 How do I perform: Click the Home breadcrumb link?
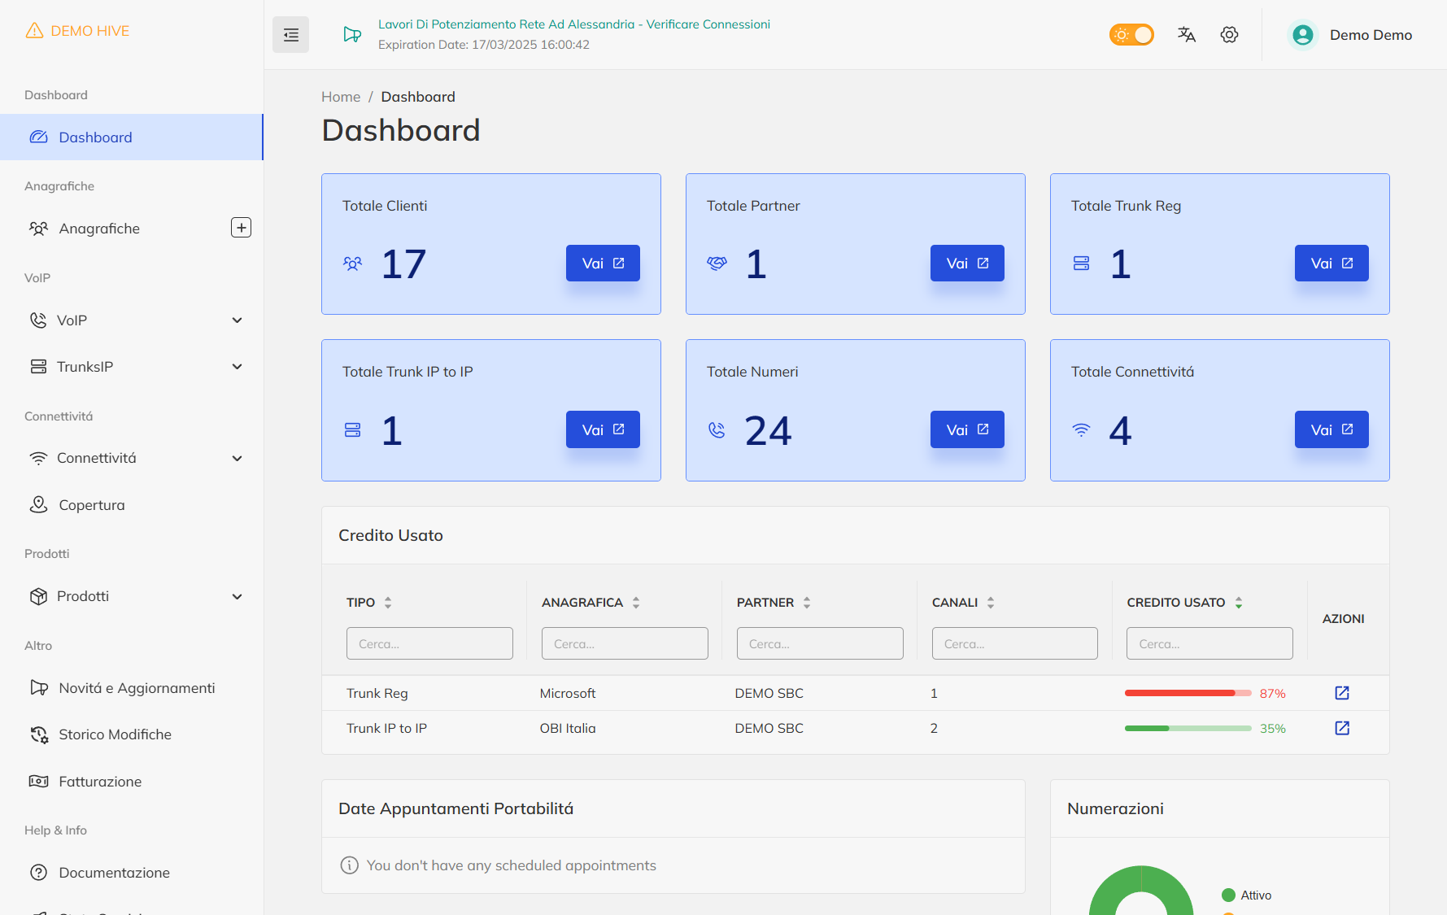(340, 97)
